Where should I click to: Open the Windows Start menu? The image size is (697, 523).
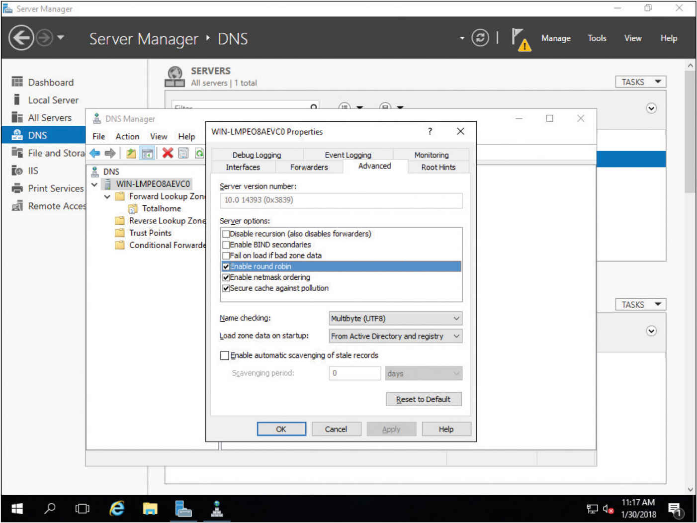(x=17, y=509)
